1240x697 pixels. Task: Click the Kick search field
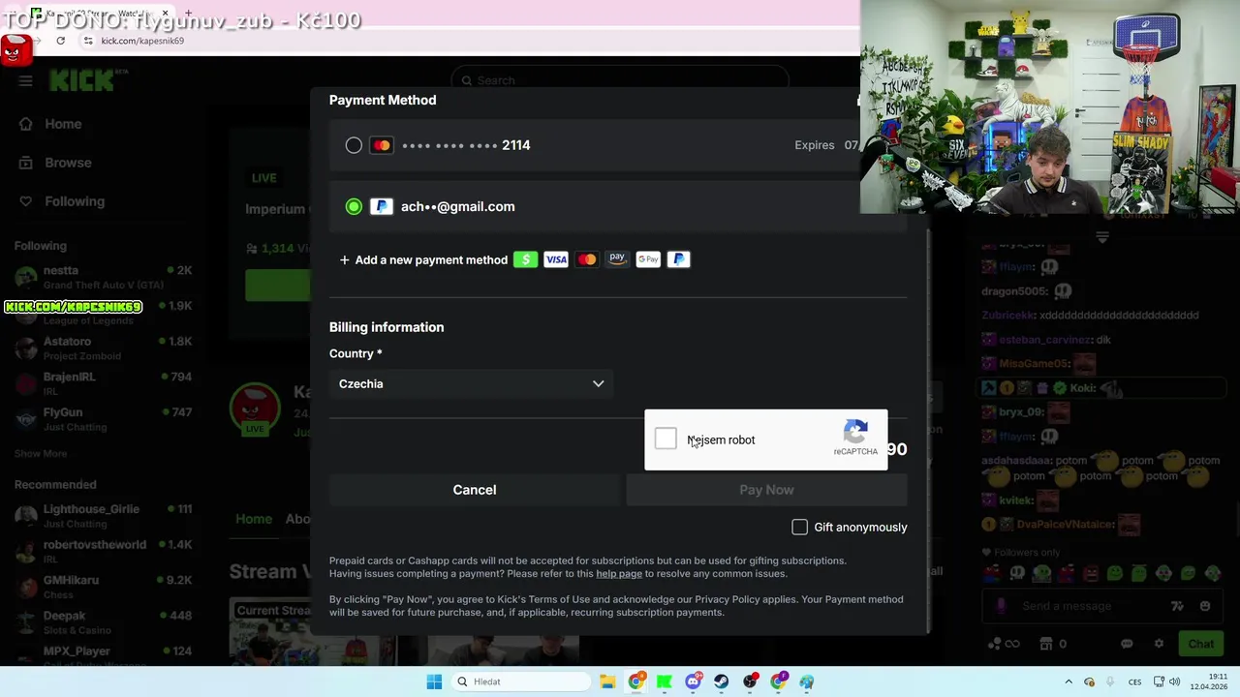(620, 80)
